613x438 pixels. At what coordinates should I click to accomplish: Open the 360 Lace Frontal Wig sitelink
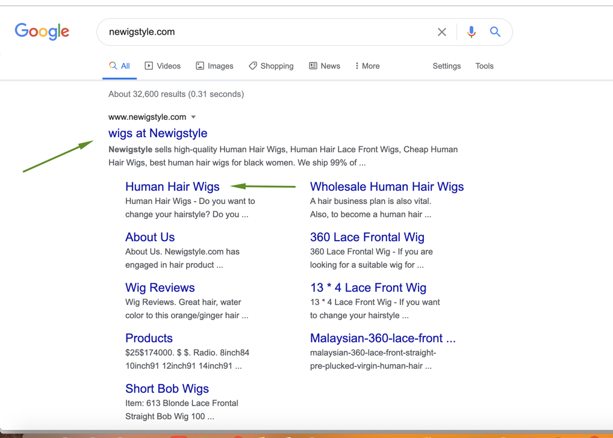point(367,237)
